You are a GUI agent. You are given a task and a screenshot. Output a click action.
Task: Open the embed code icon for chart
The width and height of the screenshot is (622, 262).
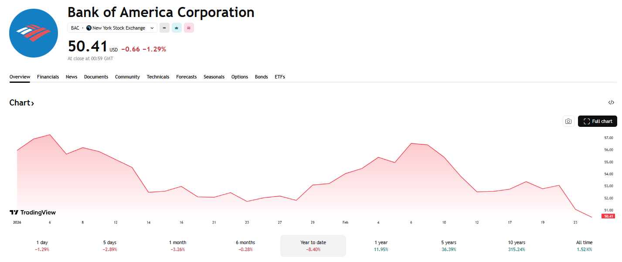(x=611, y=103)
